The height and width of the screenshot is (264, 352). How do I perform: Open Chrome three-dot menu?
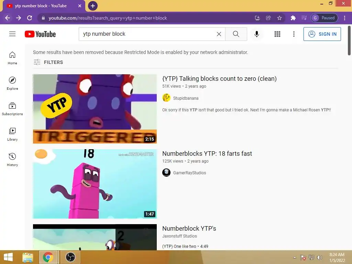344,18
